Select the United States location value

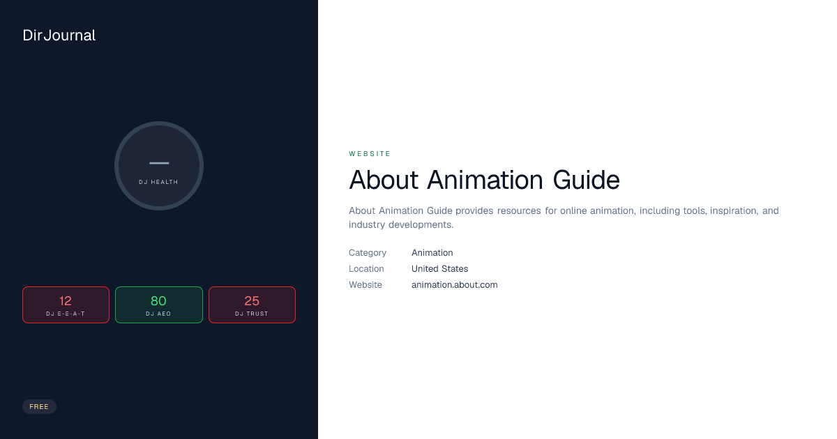coord(439,269)
